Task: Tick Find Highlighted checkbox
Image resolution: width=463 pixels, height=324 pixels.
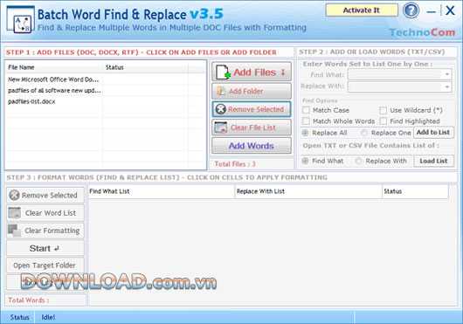Action: tap(383, 121)
